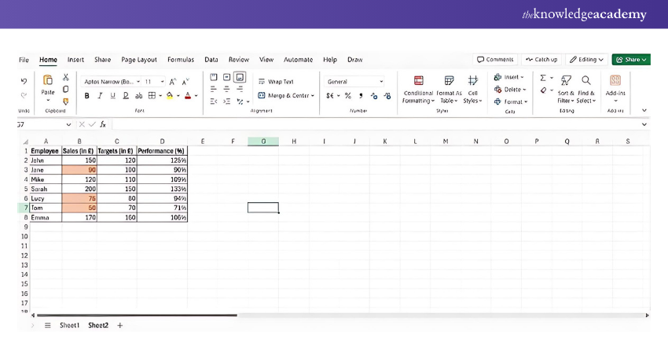Click the Percent Style icon
668x354 pixels.
click(348, 96)
